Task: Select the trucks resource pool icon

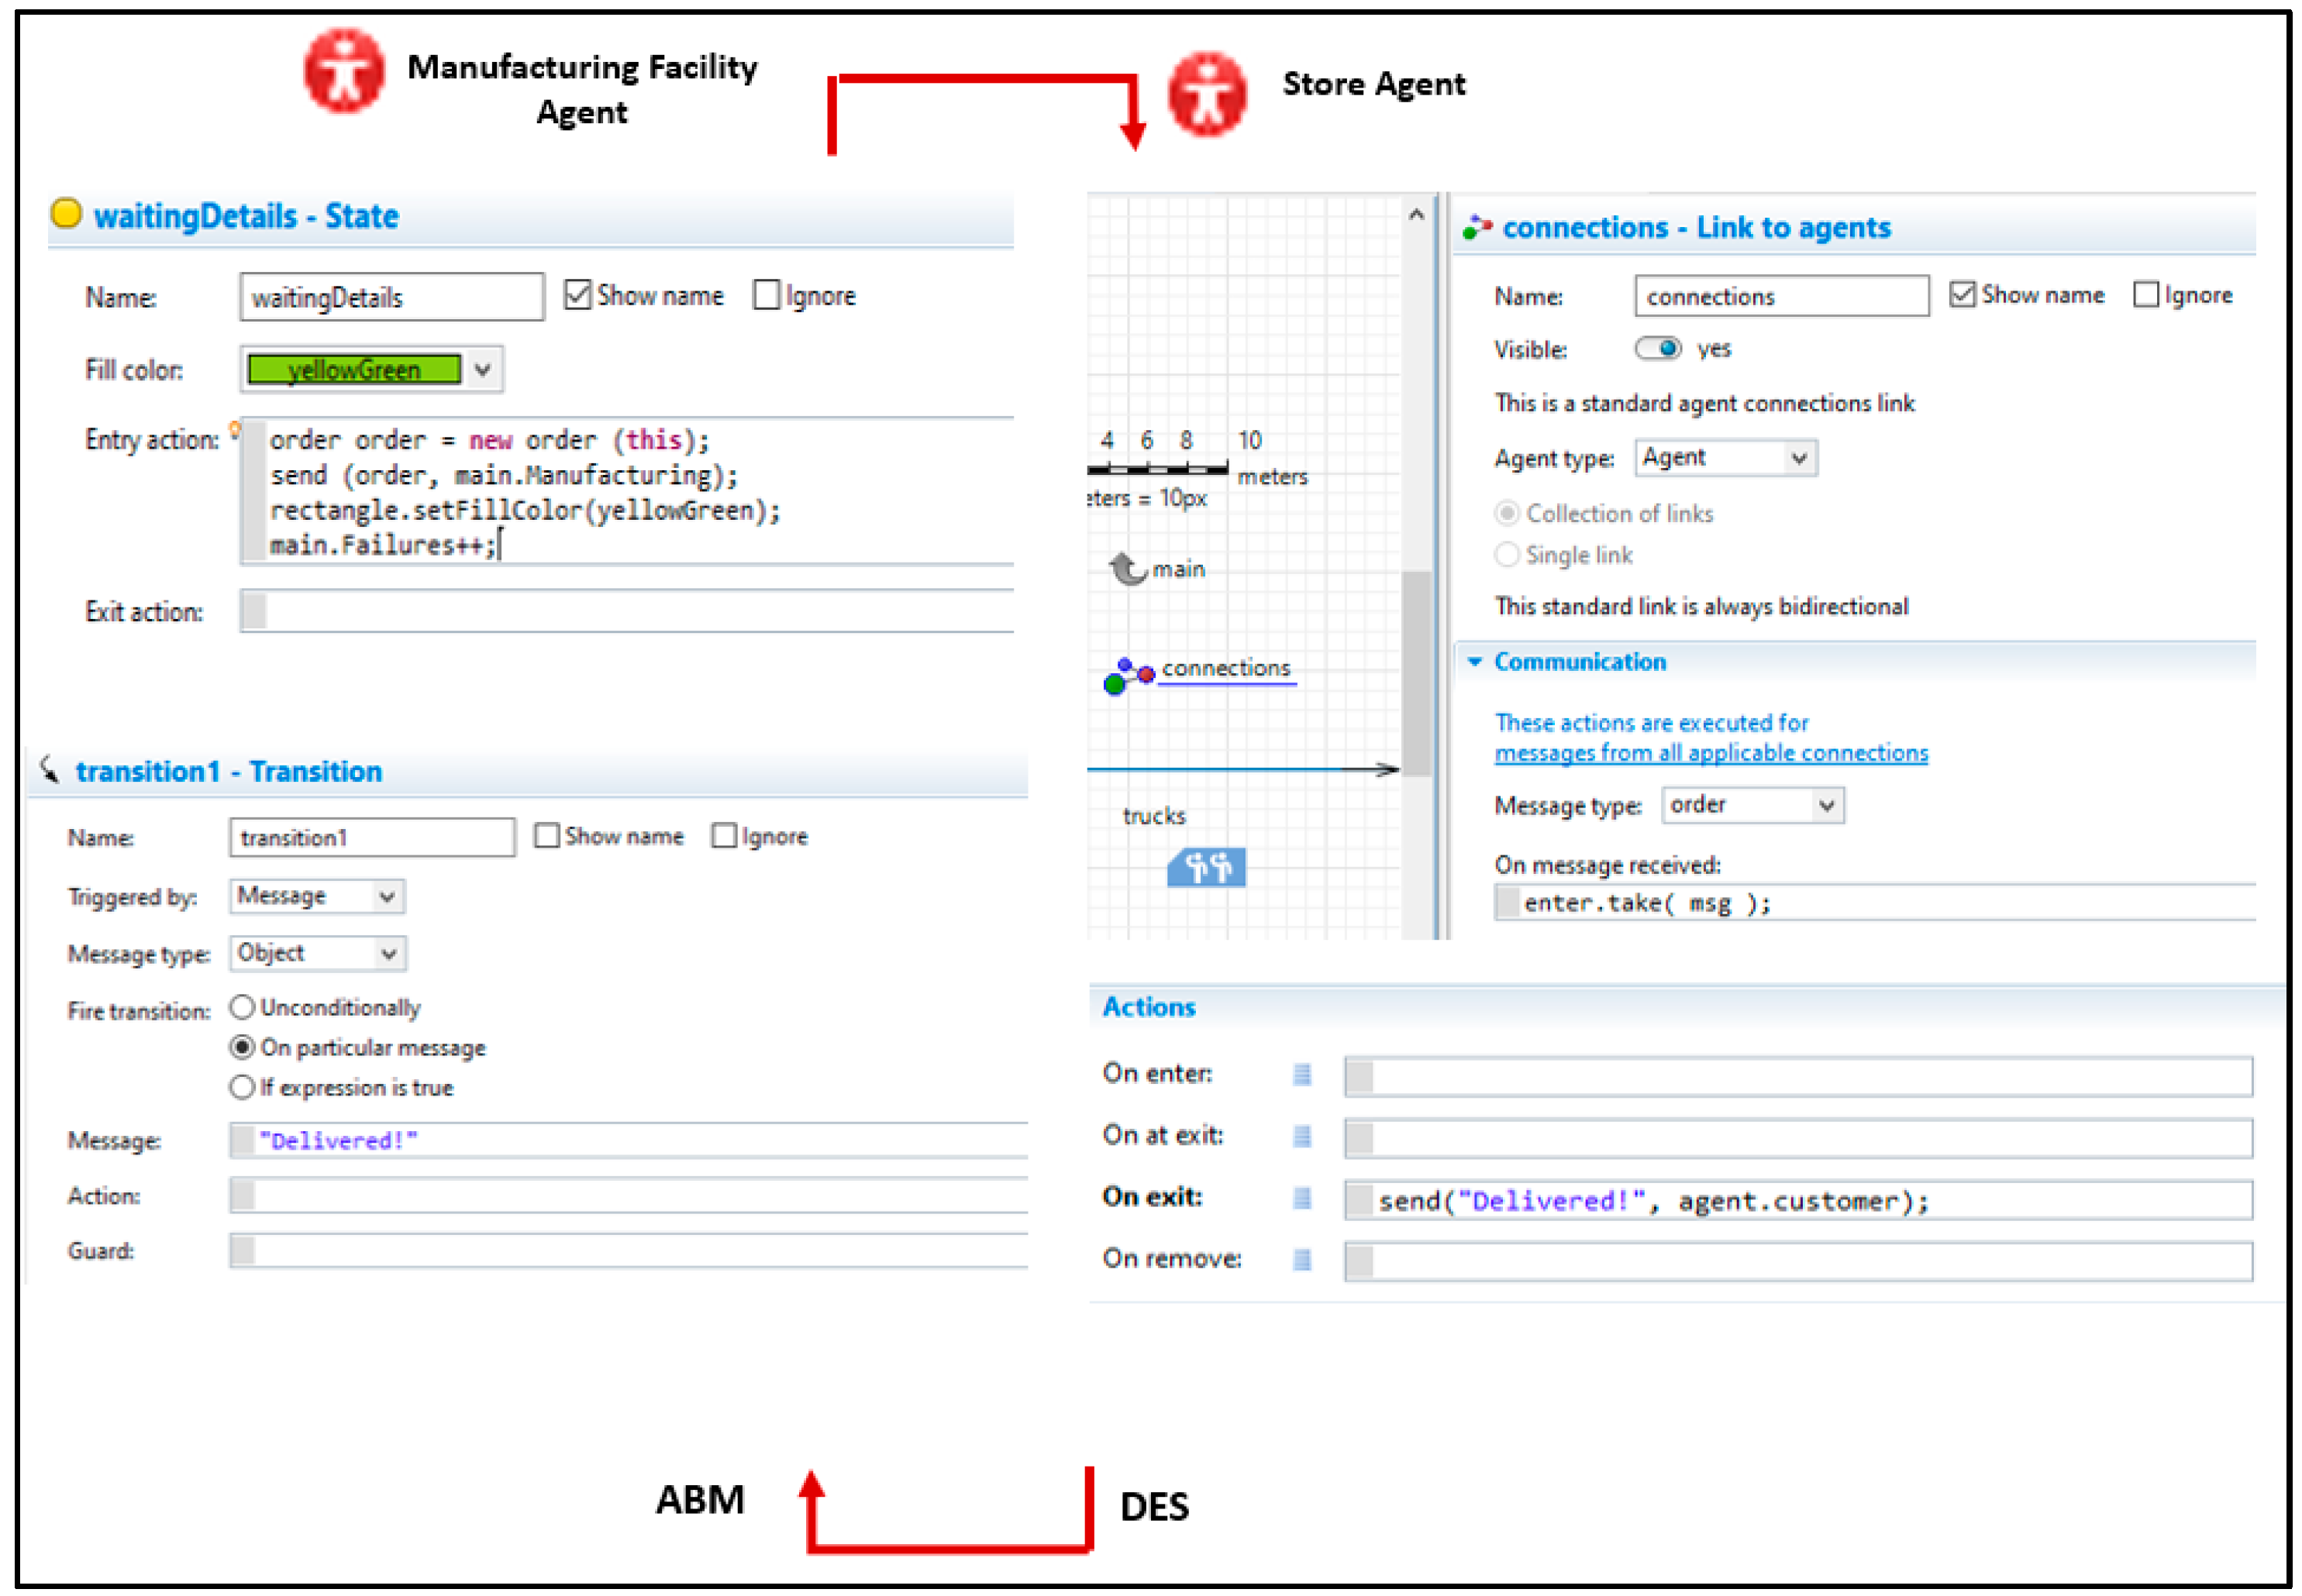Action: (x=1207, y=866)
